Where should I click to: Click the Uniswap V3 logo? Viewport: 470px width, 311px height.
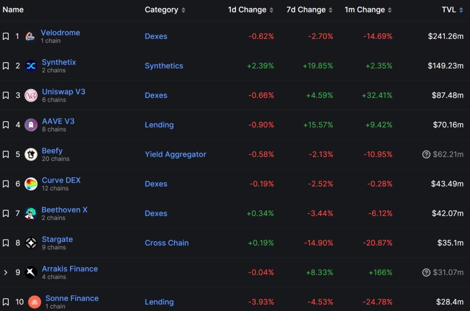[30, 95]
